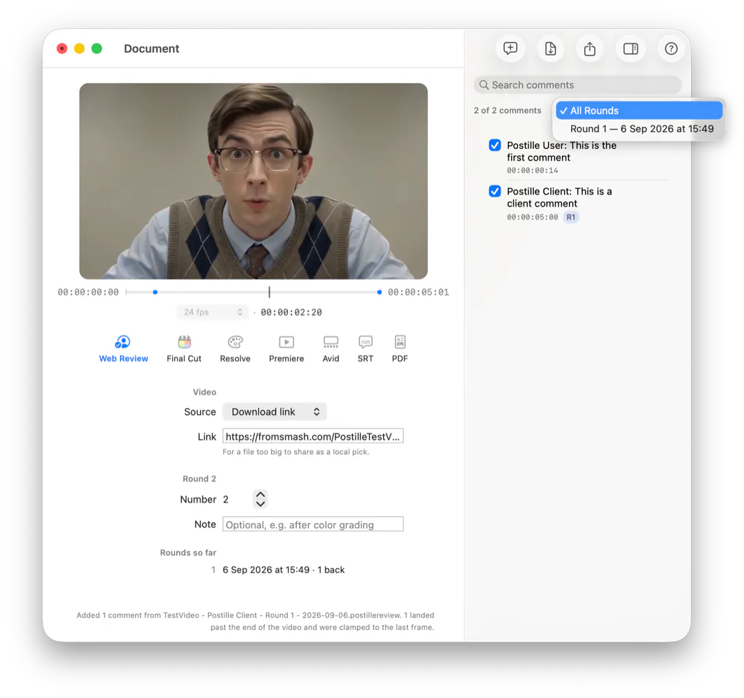This screenshot has height=698, width=744.
Task: Open the 24 fps dropdown
Action: tap(213, 312)
